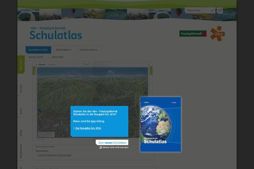Open the Atlas-Hilfe tab
Viewport: 254px width, 169px height.
click(58, 57)
